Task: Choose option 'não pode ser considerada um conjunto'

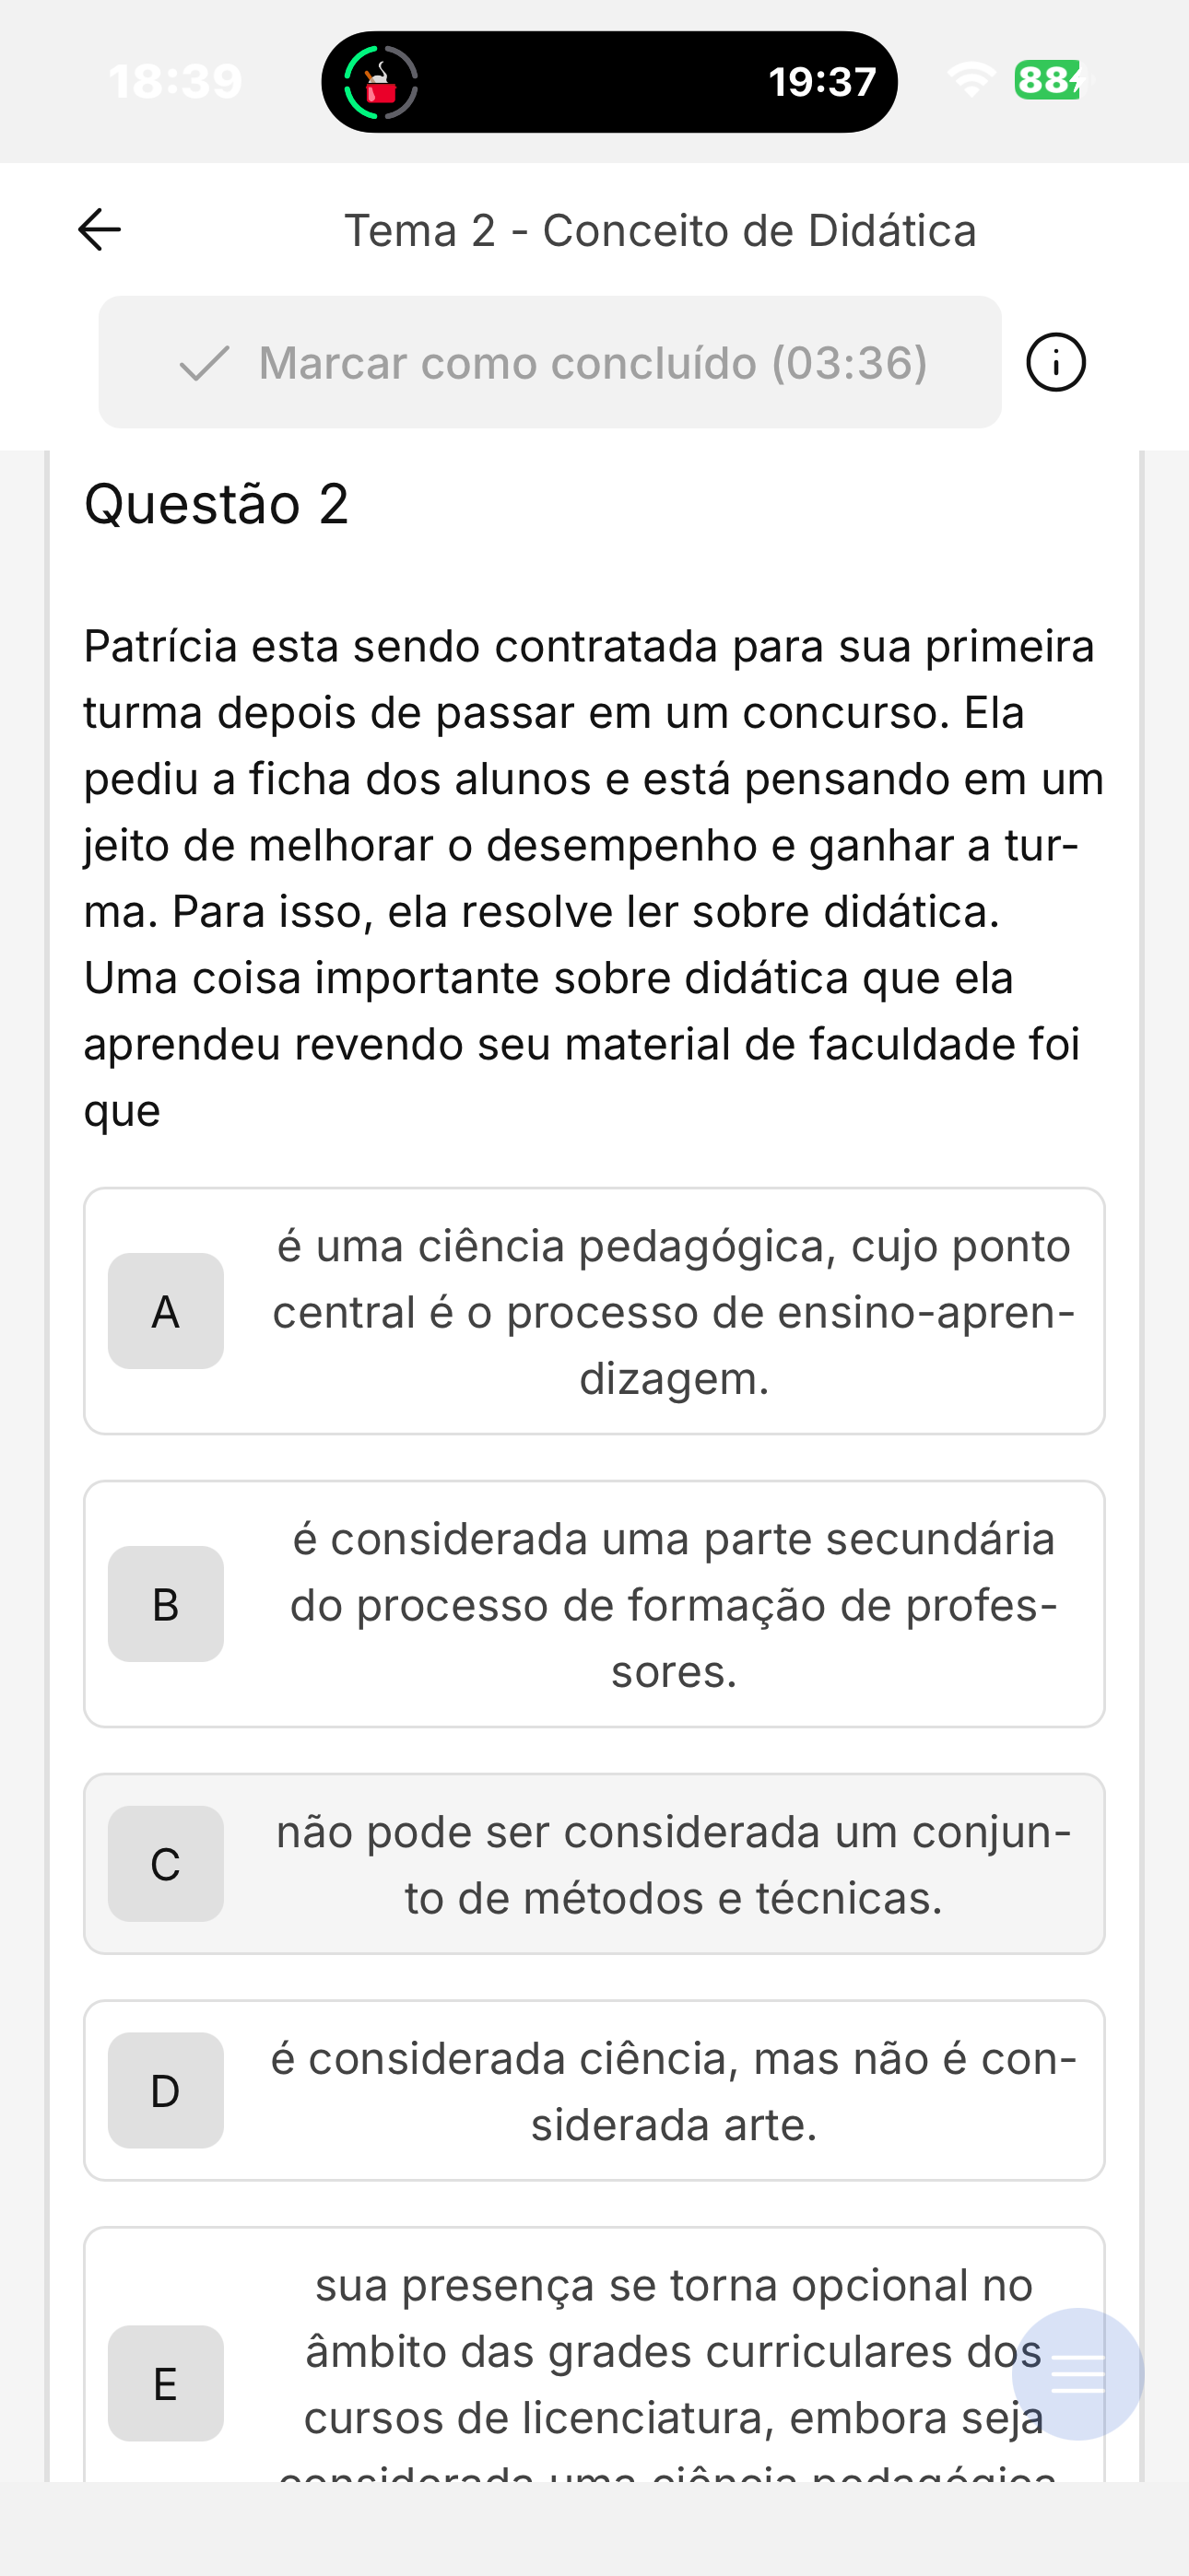Action: (594, 1864)
